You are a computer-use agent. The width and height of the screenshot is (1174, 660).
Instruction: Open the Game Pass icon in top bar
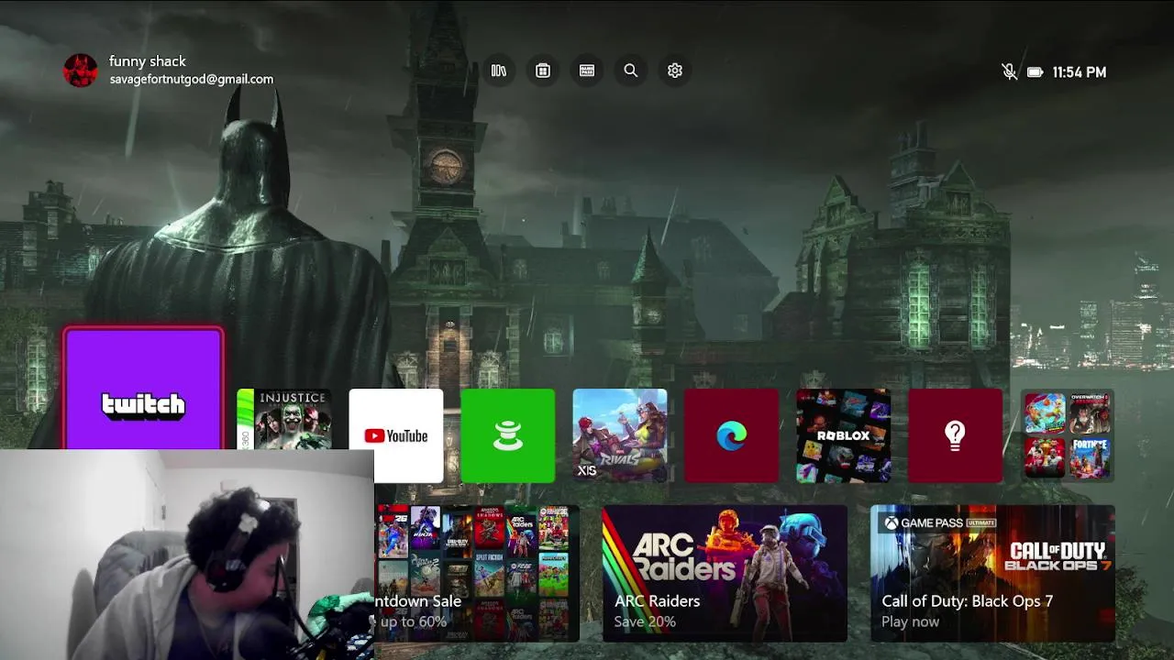pyautogui.click(x=587, y=71)
